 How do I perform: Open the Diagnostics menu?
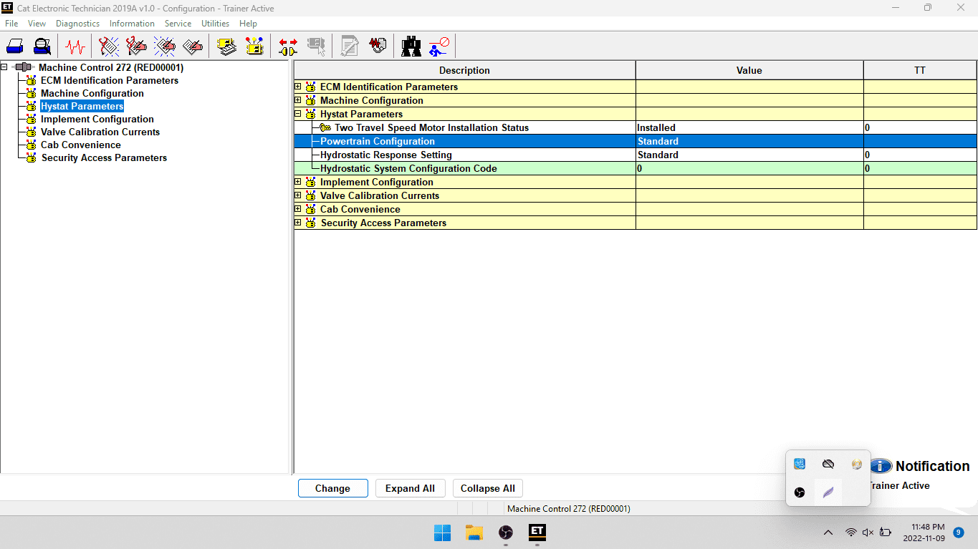[77, 24]
